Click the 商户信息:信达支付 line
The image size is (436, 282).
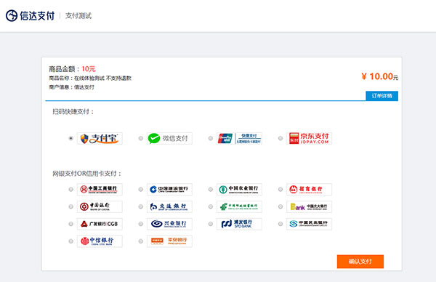point(71,87)
